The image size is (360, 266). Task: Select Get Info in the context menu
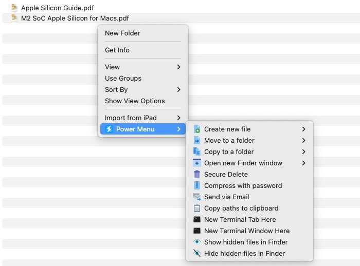(x=117, y=50)
